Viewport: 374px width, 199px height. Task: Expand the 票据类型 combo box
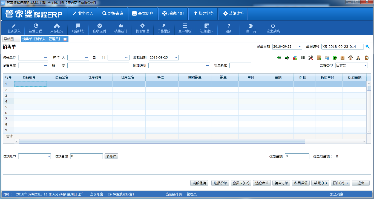[x=366, y=66]
